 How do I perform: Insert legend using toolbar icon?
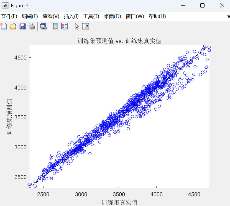64,26
